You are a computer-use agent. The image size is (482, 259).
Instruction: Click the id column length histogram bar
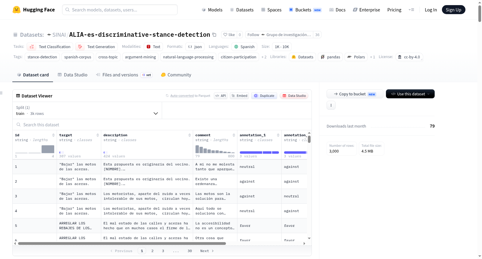(x=48, y=149)
